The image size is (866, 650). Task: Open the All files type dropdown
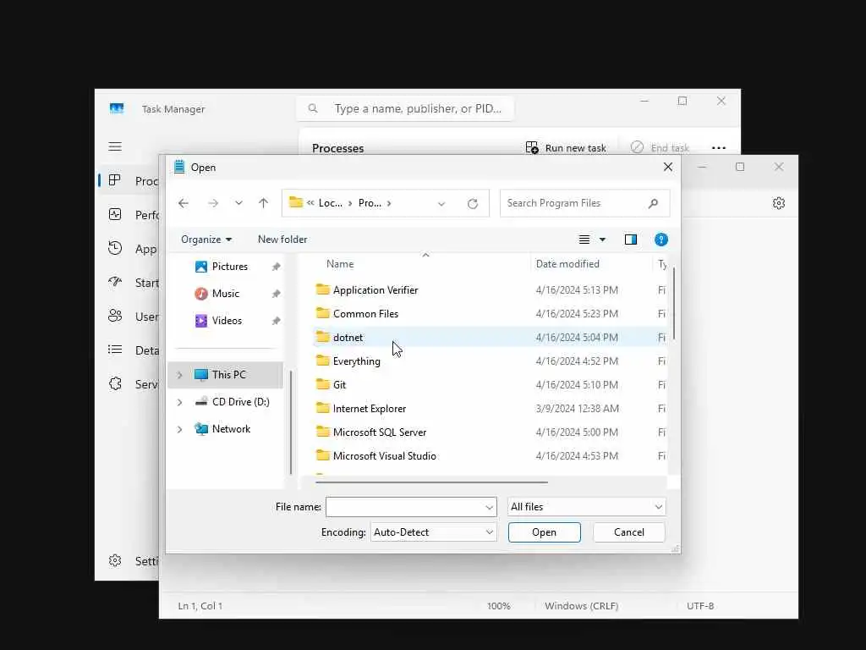[x=587, y=507]
